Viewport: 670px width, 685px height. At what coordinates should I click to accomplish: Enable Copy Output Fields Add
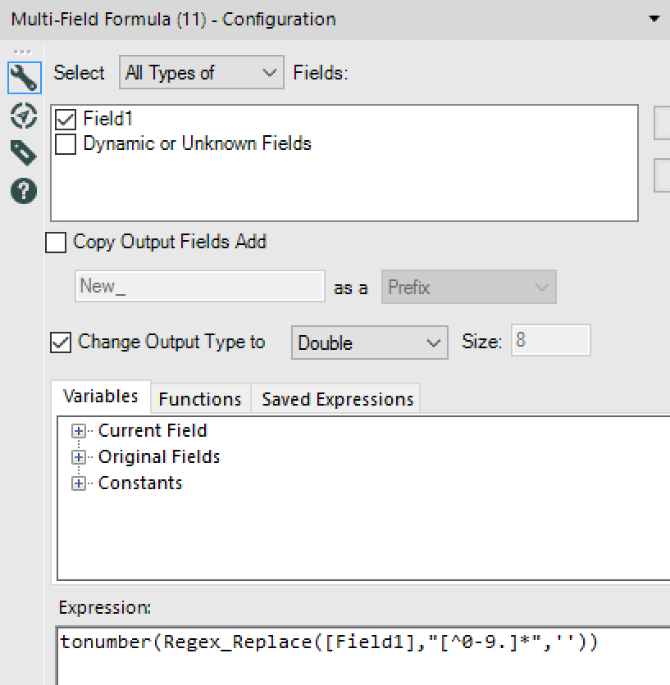[56, 243]
